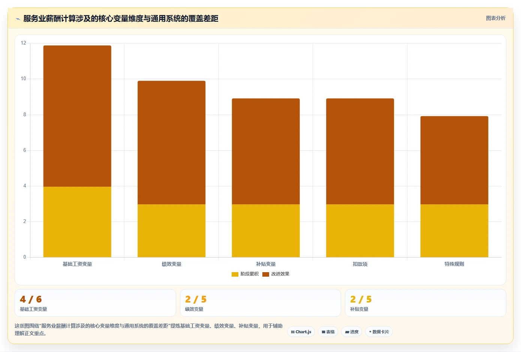This screenshot has width=521, height=352.
Task: Select the 2 / 5 补贴变量 card
Action: click(x=425, y=303)
